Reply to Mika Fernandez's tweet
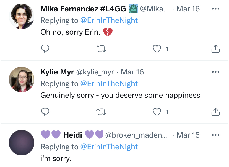The width and height of the screenshot is (229, 167). 45,49
